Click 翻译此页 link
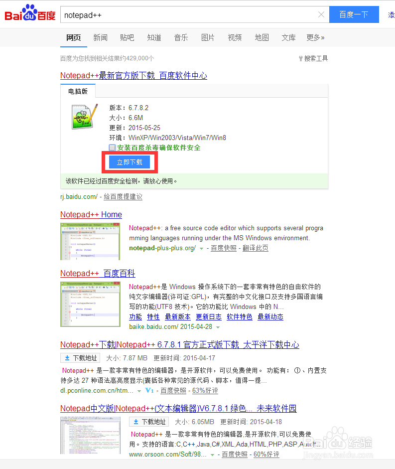Screen dimensions: 395x469 256,248
